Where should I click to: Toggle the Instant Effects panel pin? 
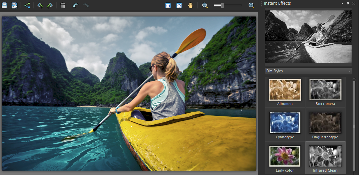348,3
